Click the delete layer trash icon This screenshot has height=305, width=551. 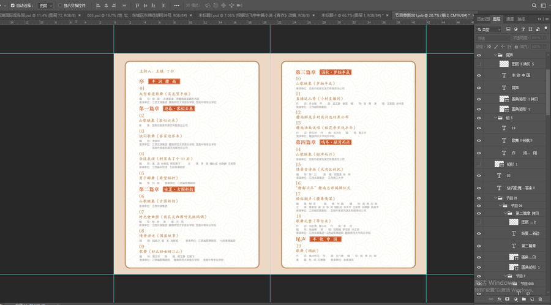click(x=540, y=299)
